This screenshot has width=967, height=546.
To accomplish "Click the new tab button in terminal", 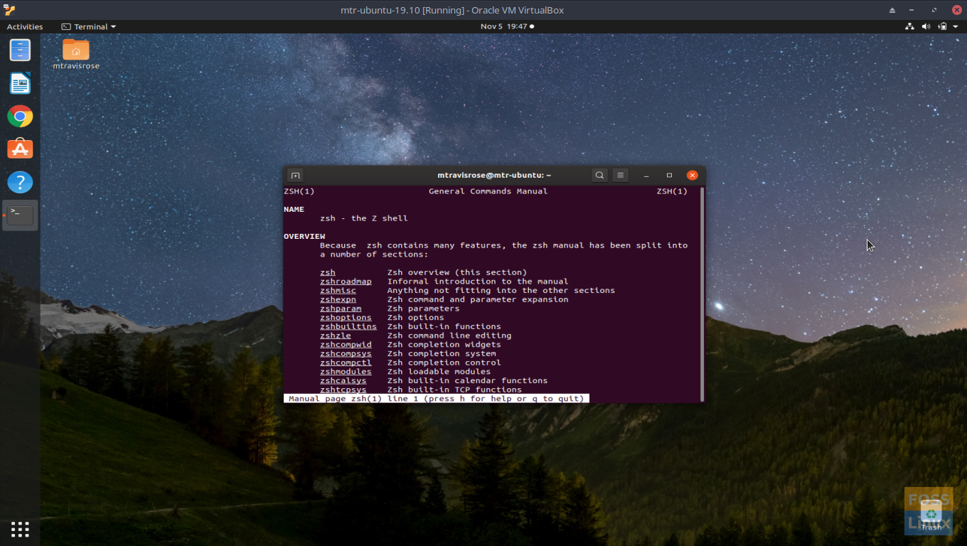I will pyautogui.click(x=296, y=175).
